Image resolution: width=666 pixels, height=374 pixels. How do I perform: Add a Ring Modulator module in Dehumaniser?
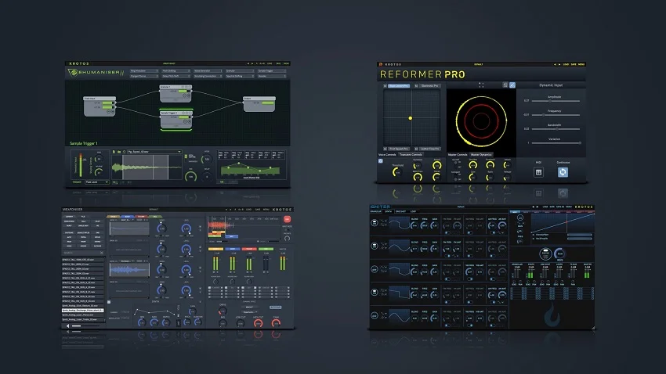click(x=144, y=71)
